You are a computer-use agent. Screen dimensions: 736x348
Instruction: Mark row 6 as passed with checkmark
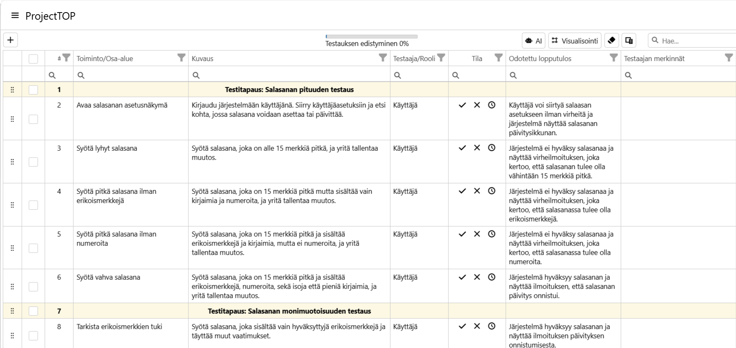pos(462,277)
